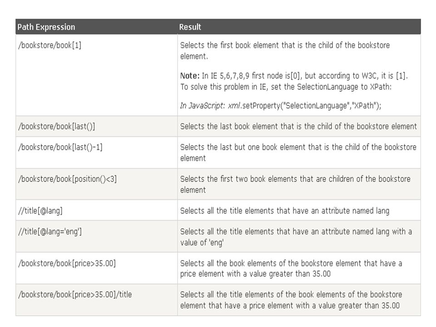
Task: Click the Path Expression column header
Action: click(x=46, y=27)
